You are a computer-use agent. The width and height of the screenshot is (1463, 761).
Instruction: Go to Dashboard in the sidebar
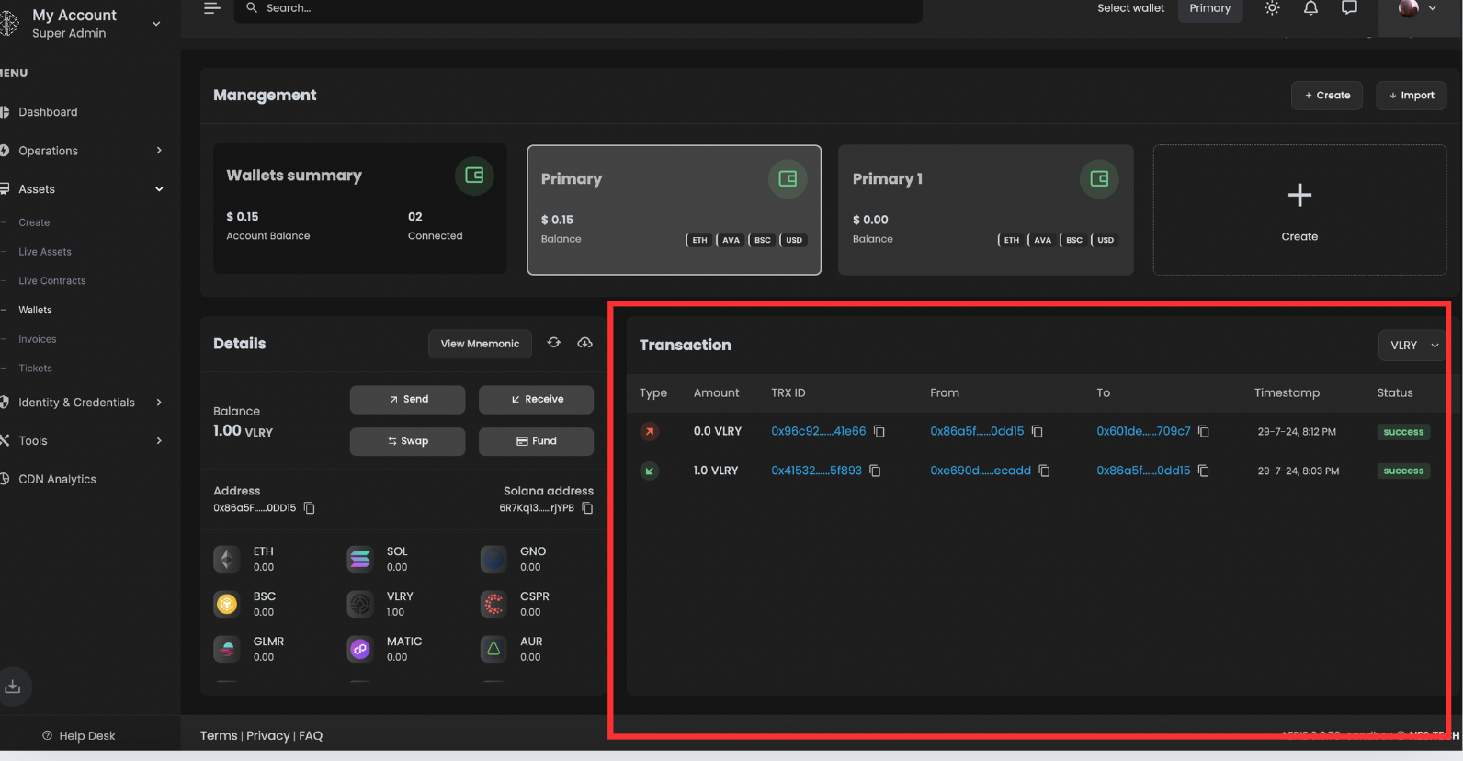tap(48, 112)
